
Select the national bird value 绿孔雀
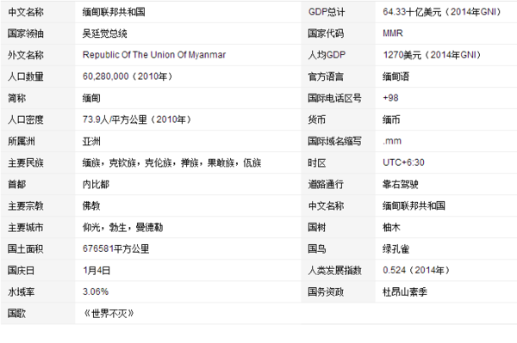click(396, 248)
